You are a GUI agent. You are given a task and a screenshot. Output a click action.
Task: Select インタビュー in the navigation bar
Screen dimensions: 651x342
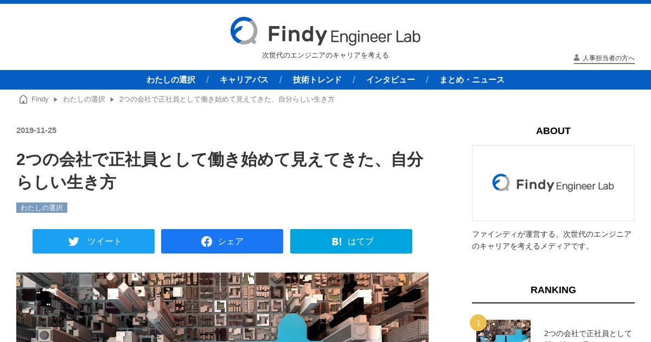click(x=391, y=80)
